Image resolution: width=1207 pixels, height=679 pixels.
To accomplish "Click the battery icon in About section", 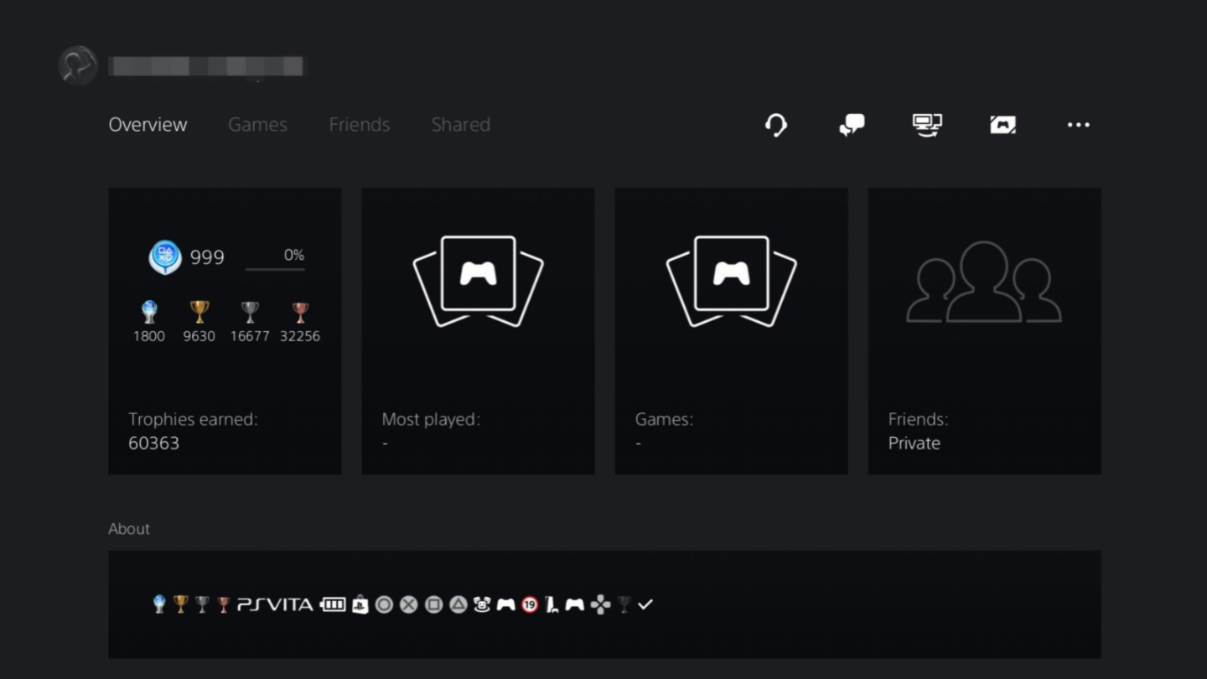I will pyautogui.click(x=333, y=604).
